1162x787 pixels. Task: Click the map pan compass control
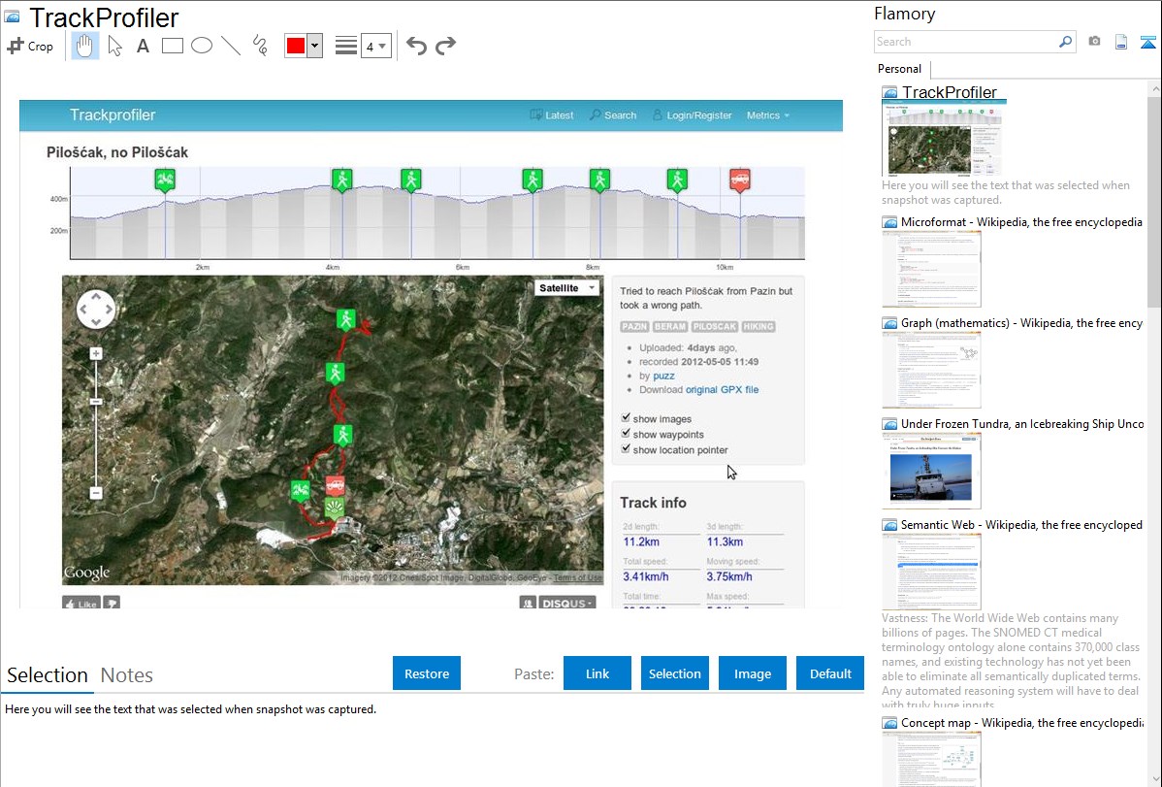pos(96,310)
